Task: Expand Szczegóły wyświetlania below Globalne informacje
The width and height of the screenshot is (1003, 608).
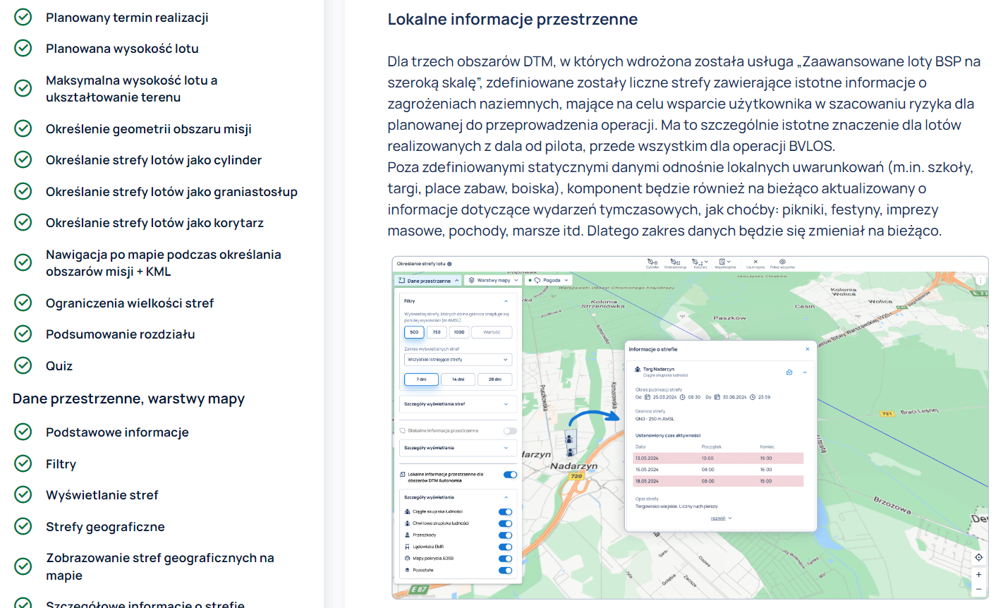Action: (x=458, y=448)
